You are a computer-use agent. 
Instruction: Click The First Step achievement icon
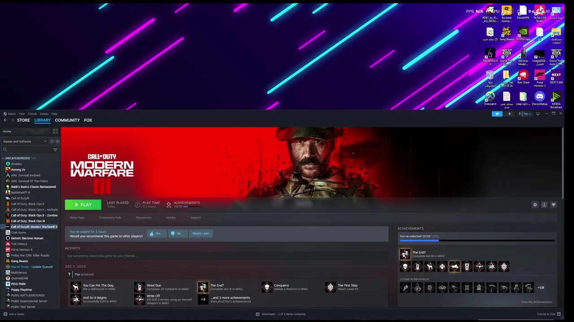(x=330, y=287)
